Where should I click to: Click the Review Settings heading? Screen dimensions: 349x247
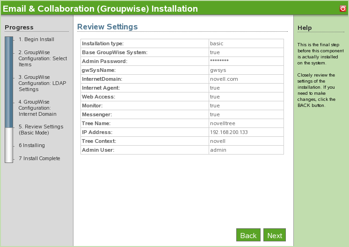107,27
